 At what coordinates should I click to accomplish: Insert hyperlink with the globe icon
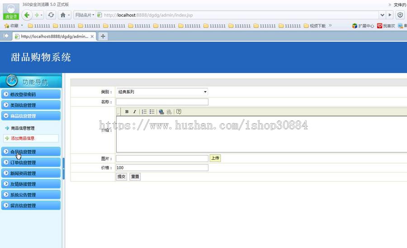pos(161,112)
